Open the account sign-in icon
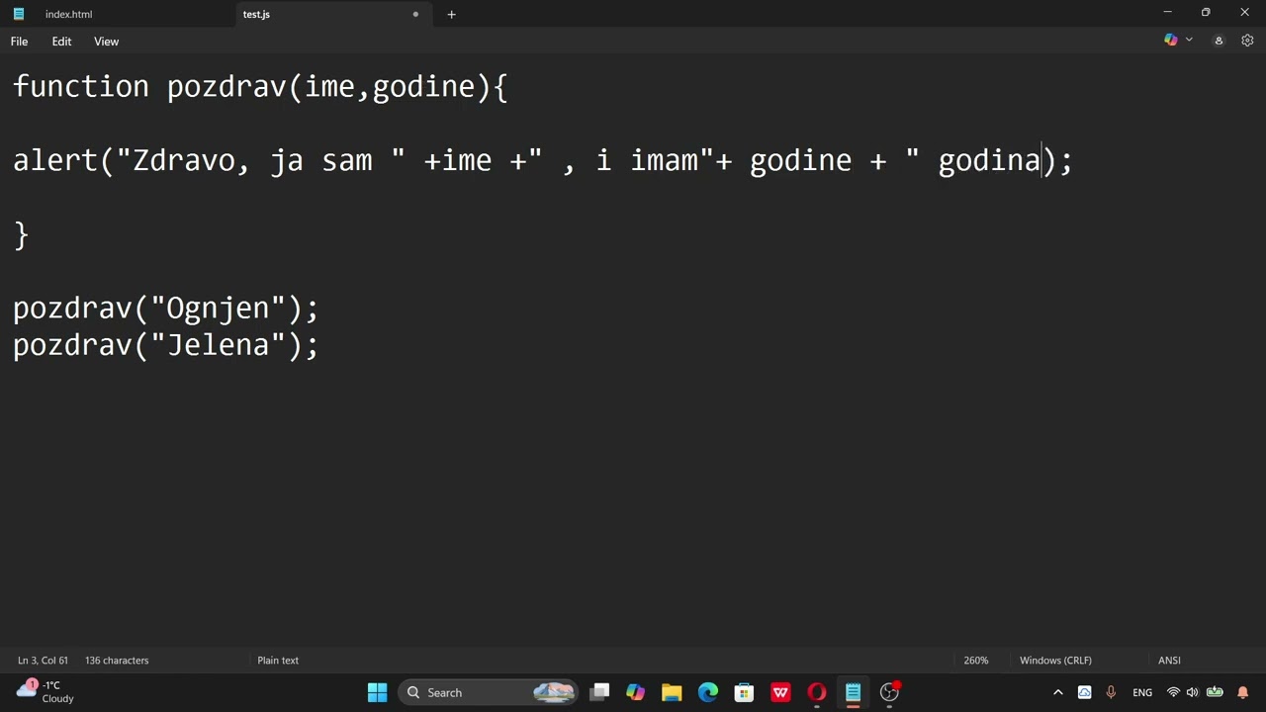 pos(1219,41)
